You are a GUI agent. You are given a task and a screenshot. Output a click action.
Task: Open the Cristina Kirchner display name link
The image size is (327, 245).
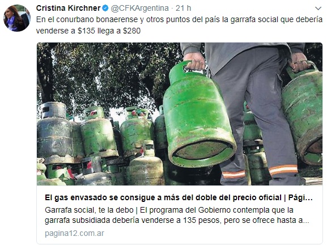(68, 8)
